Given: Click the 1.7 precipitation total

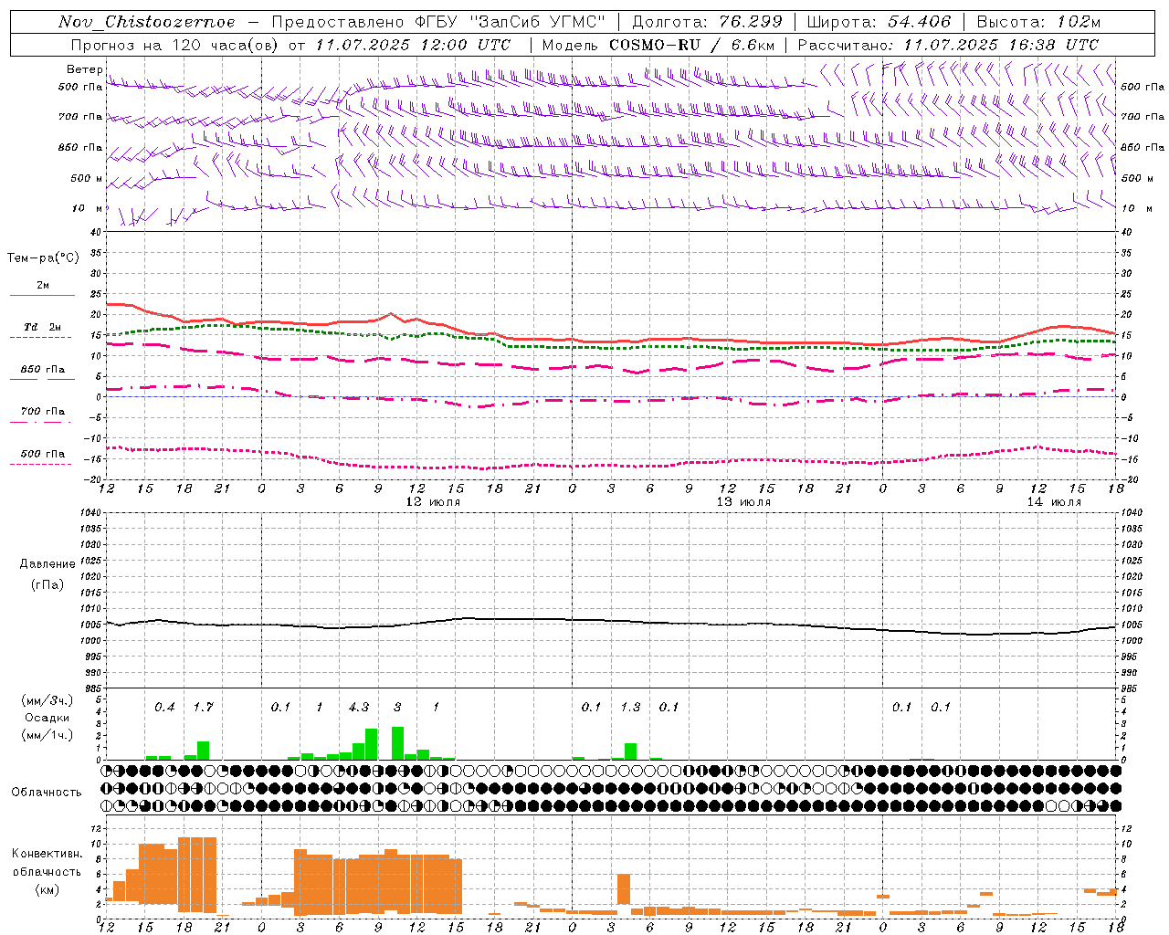Looking at the screenshot, I should pyautogui.click(x=203, y=707).
